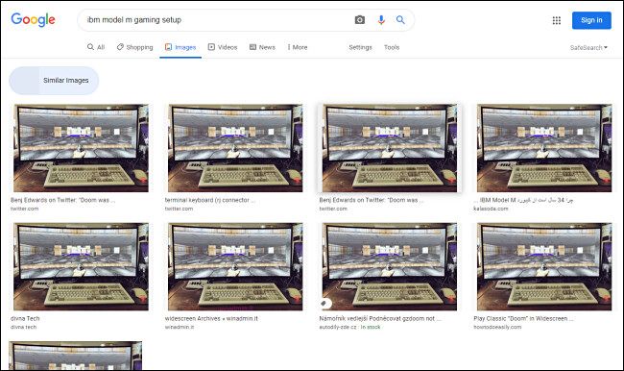Open Google apps grid

(x=557, y=20)
